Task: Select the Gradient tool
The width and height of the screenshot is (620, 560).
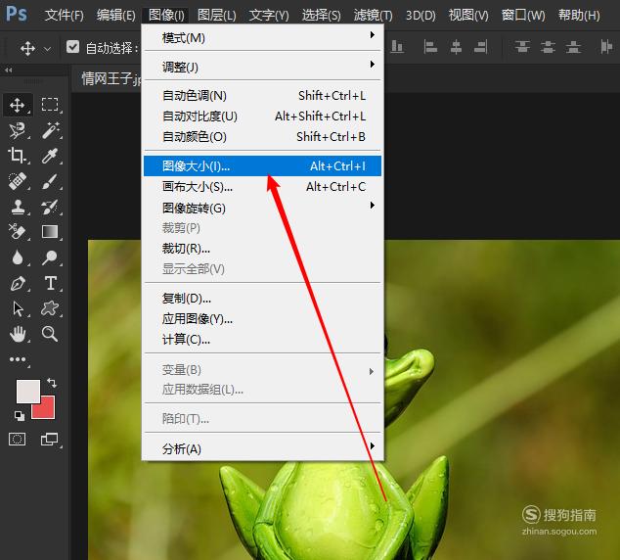Action: [50, 231]
